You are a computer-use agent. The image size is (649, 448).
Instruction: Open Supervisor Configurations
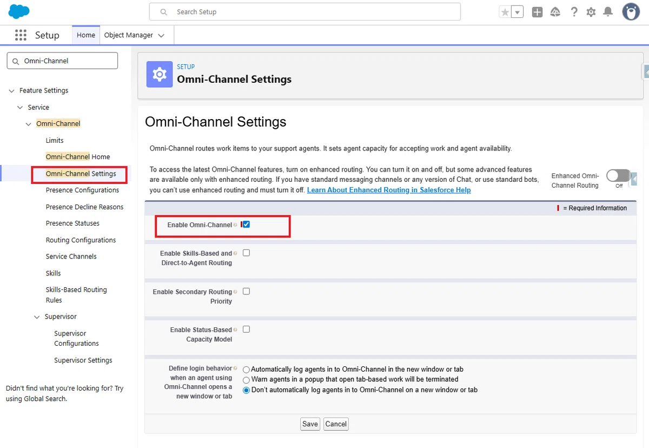click(x=76, y=338)
